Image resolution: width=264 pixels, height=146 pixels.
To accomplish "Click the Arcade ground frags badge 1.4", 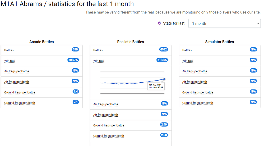I will click(76, 92).
